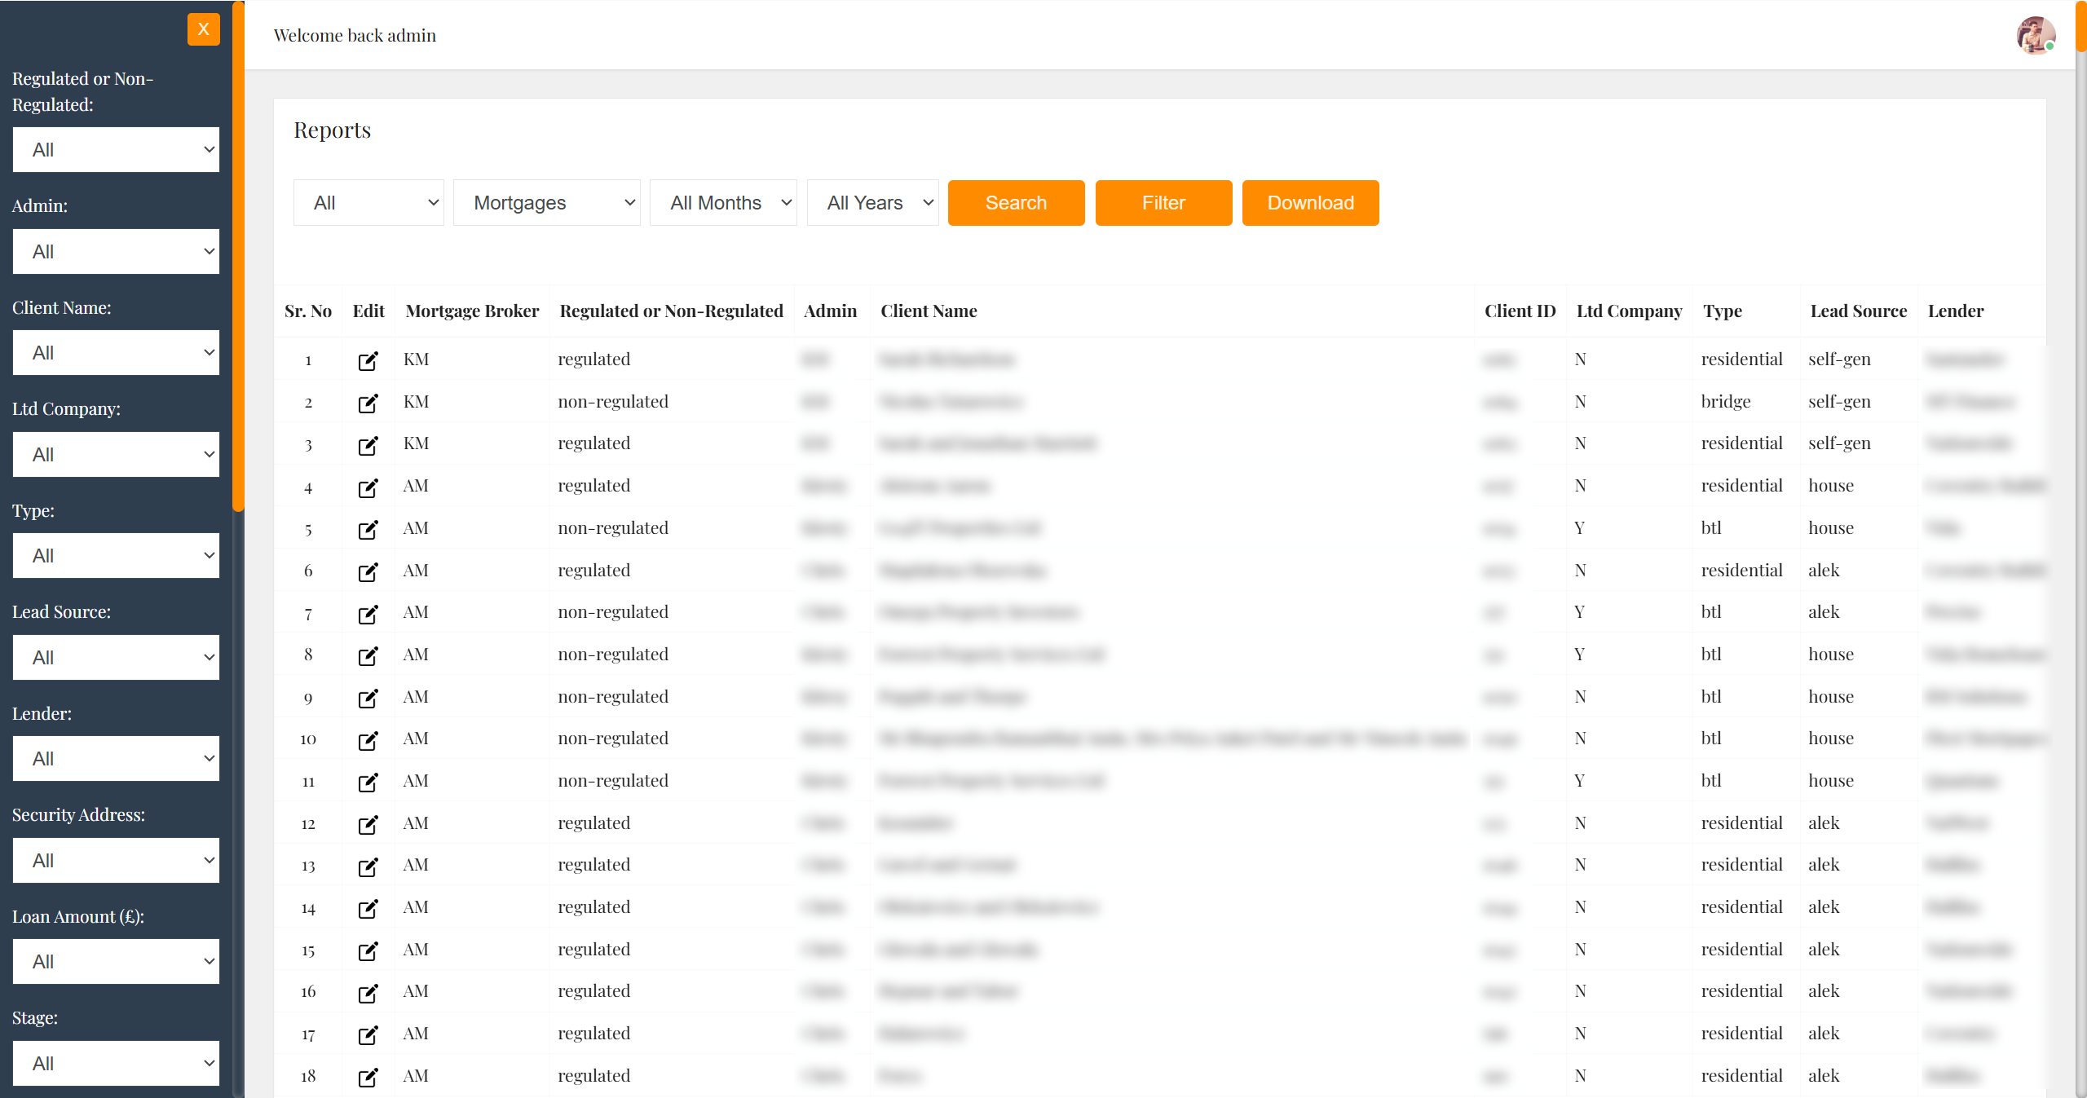Open edit icon for row 5

[x=368, y=530]
